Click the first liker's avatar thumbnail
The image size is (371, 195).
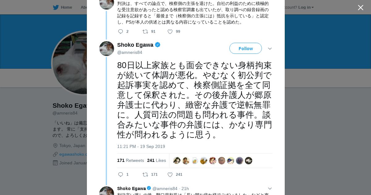point(177,161)
